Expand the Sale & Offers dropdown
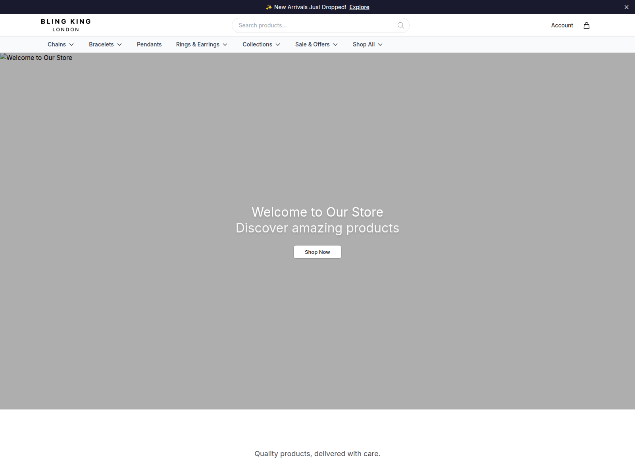The width and height of the screenshot is (635, 476). [316, 44]
